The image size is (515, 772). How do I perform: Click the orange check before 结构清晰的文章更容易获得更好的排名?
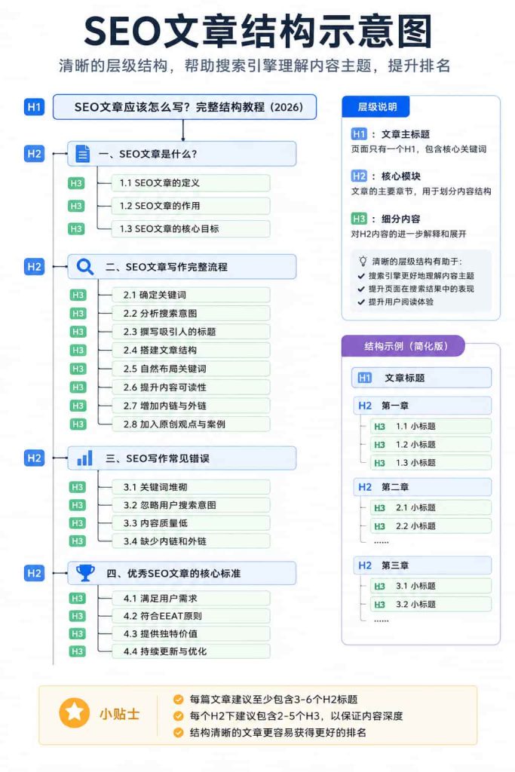179,733
